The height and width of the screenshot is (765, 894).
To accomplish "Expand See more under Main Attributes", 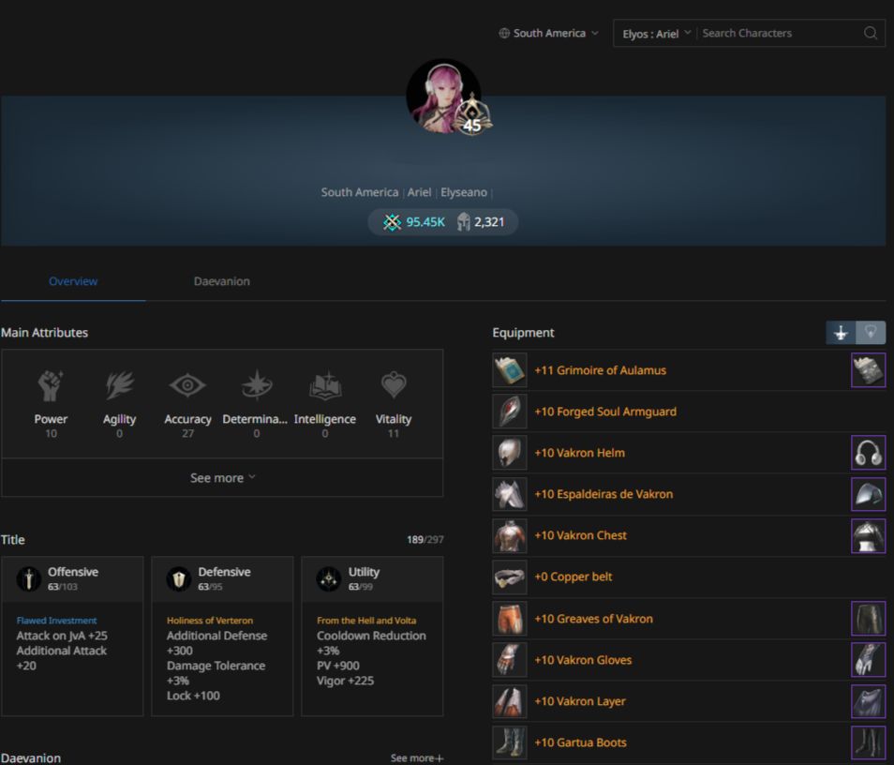I will (222, 478).
